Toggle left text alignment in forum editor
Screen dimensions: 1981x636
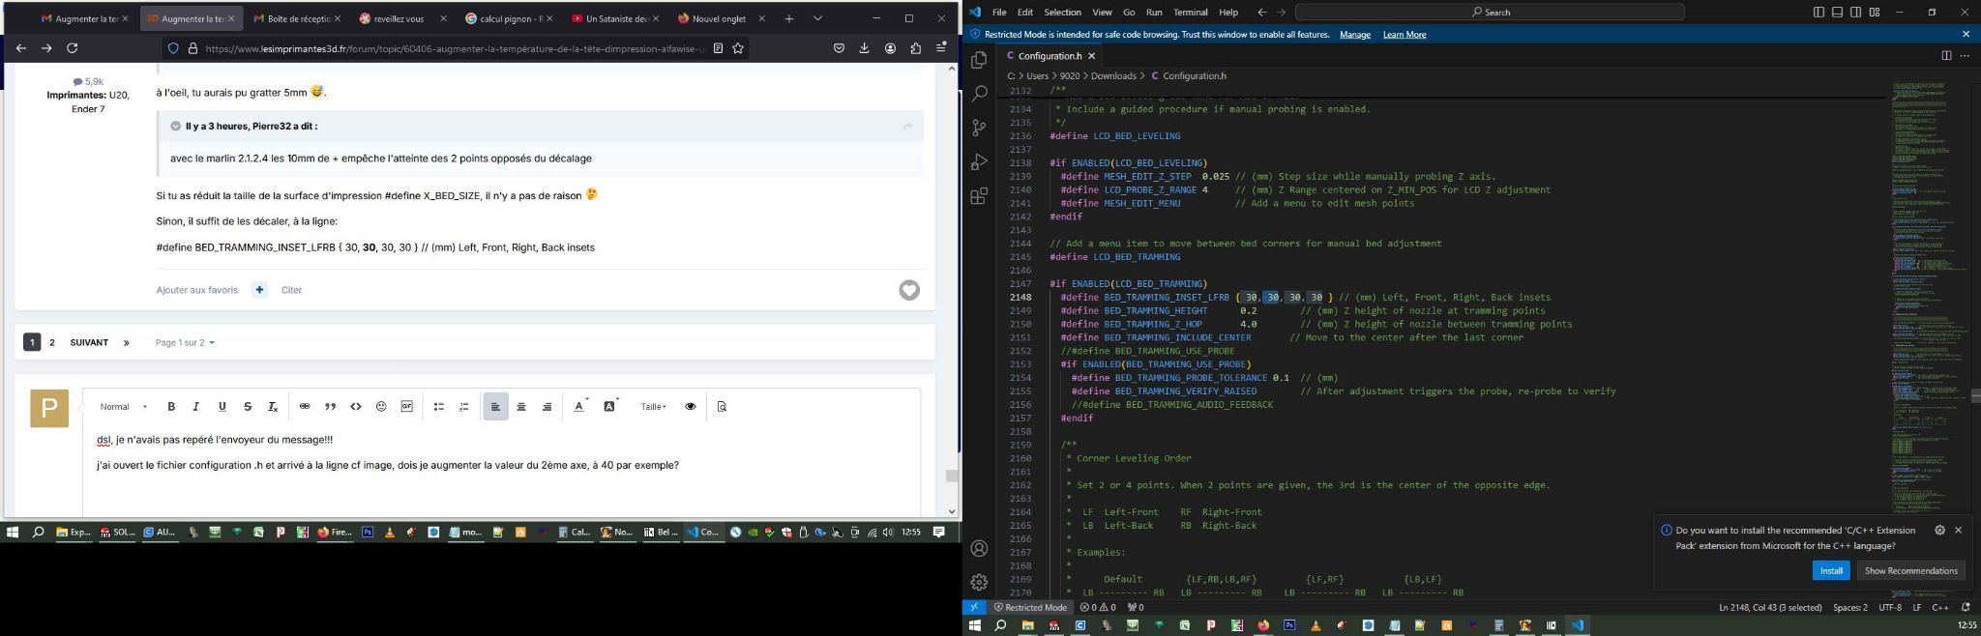(x=495, y=407)
